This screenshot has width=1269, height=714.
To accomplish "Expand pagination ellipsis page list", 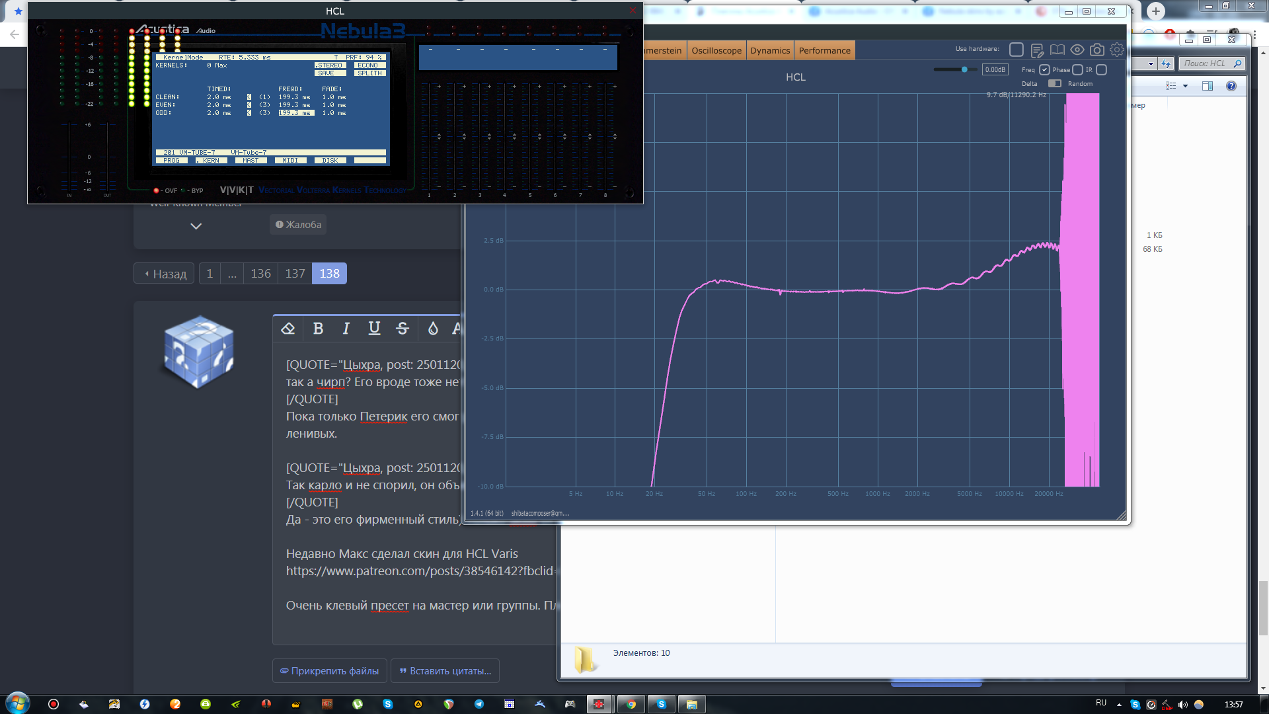I will click(x=232, y=274).
